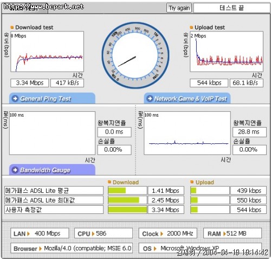The image size is (271, 259).
Task: Click the orange arrow next to LAN
Action: click(28, 233)
